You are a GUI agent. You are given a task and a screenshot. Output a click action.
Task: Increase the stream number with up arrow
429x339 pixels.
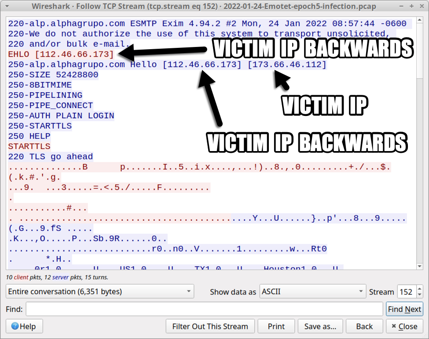tap(420, 289)
